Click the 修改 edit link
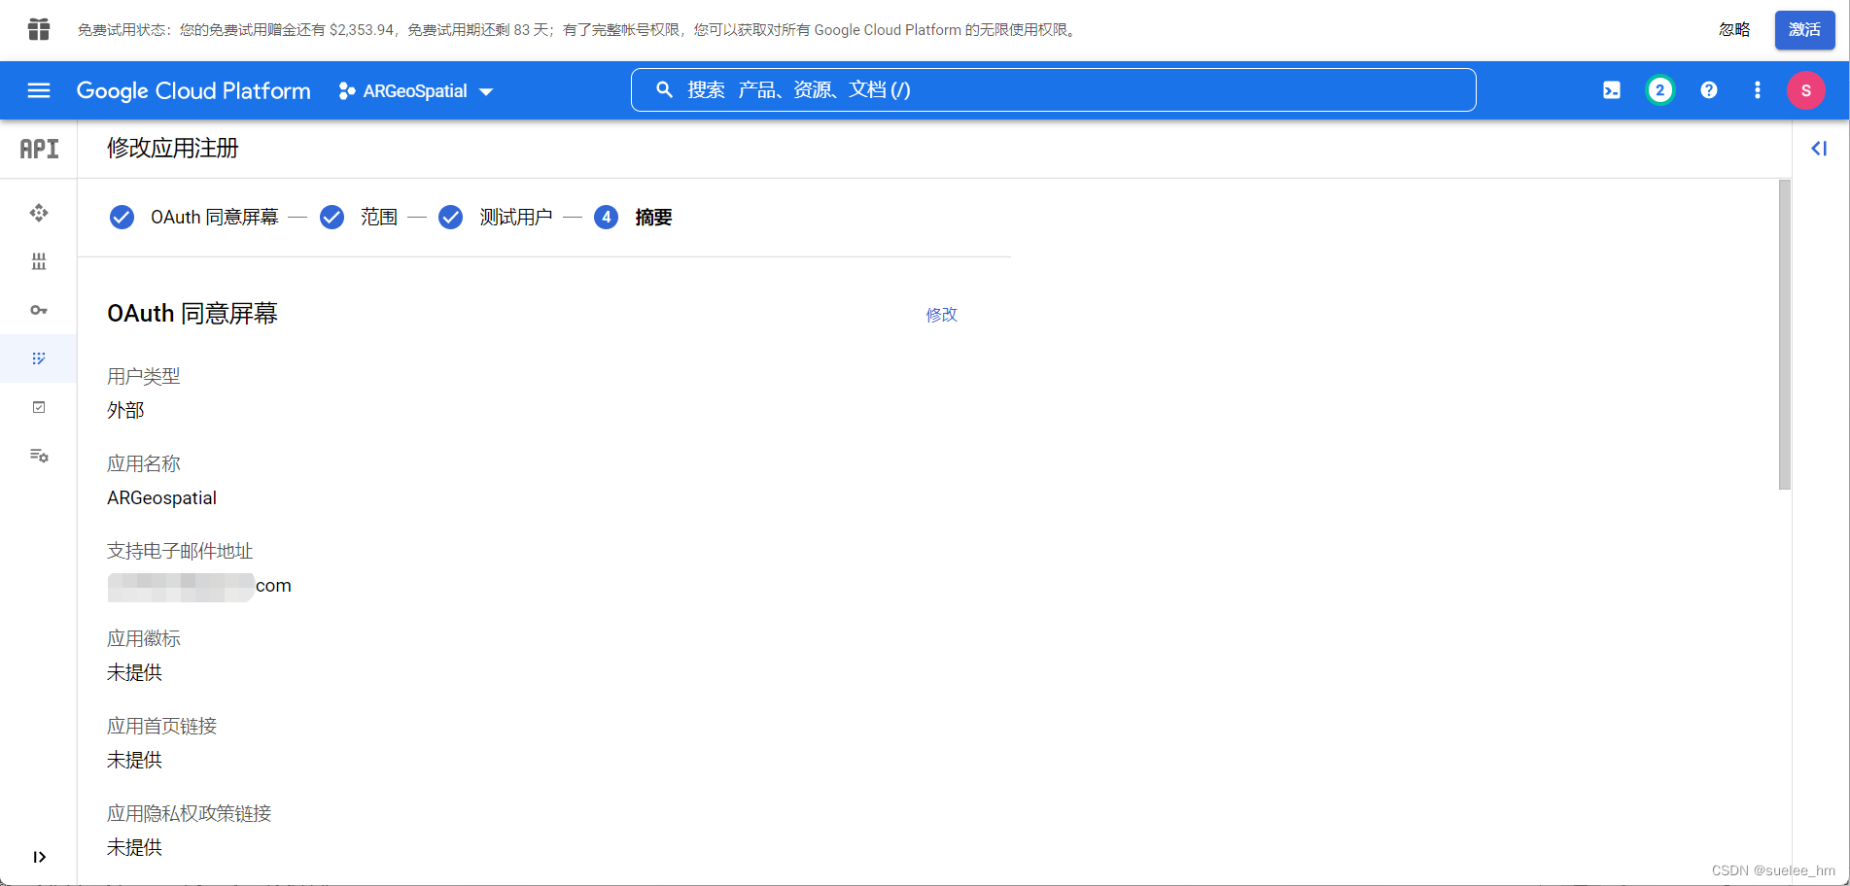This screenshot has height=886, width=1850. [941, 315]
